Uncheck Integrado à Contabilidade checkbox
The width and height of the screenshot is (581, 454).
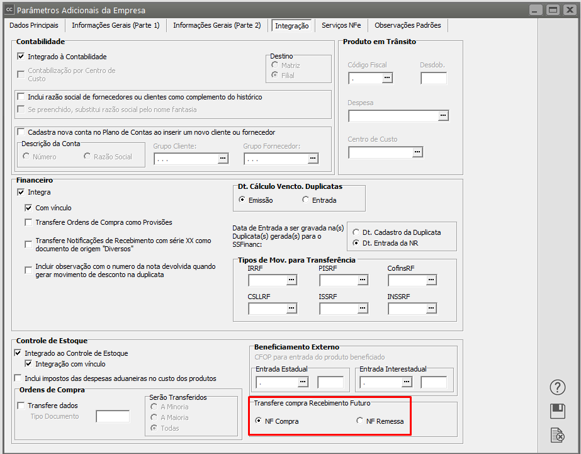[21, 57]
